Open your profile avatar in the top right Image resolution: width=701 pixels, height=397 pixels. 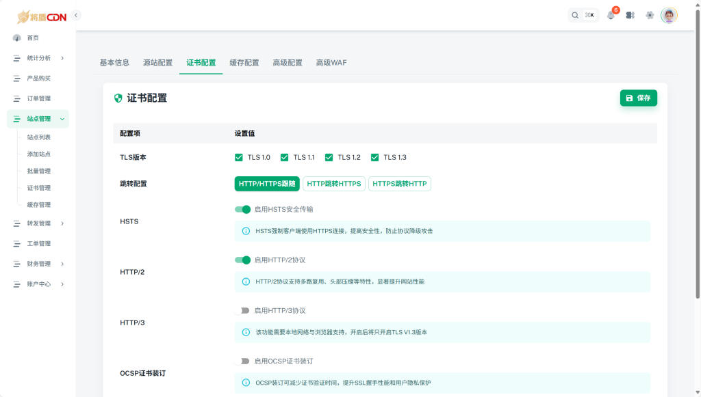click(669, 14)
